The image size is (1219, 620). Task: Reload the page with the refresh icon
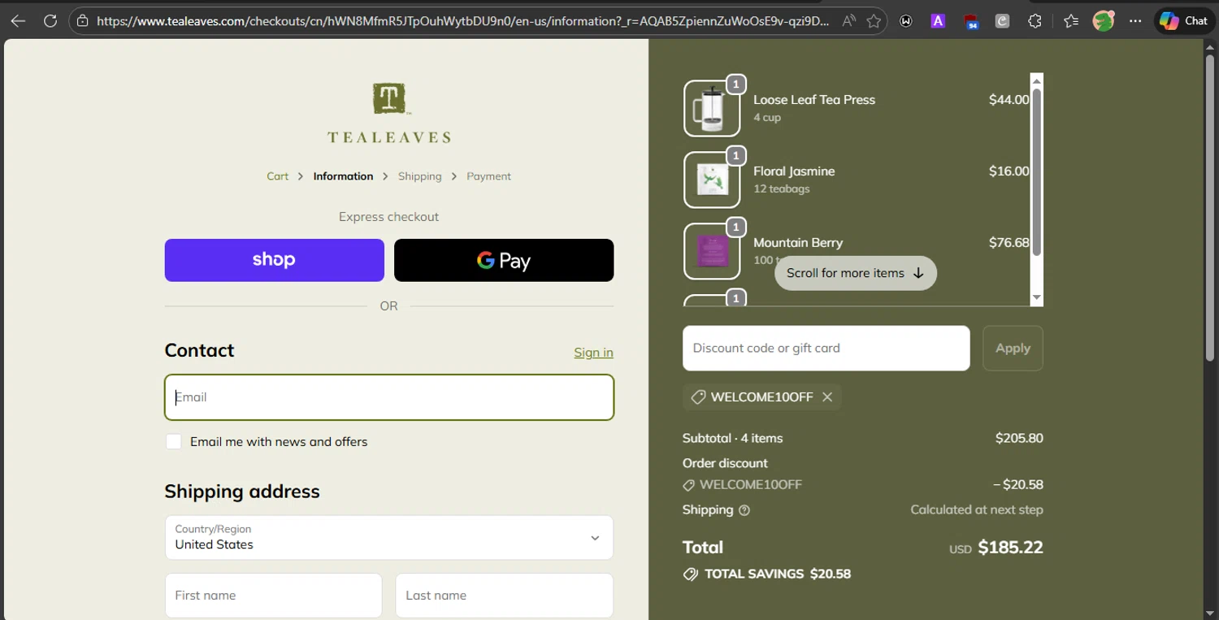pos(50,21)
